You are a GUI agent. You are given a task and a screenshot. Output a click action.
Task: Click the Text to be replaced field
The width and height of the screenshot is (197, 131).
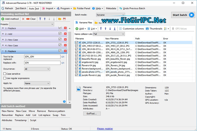point(42,57)
